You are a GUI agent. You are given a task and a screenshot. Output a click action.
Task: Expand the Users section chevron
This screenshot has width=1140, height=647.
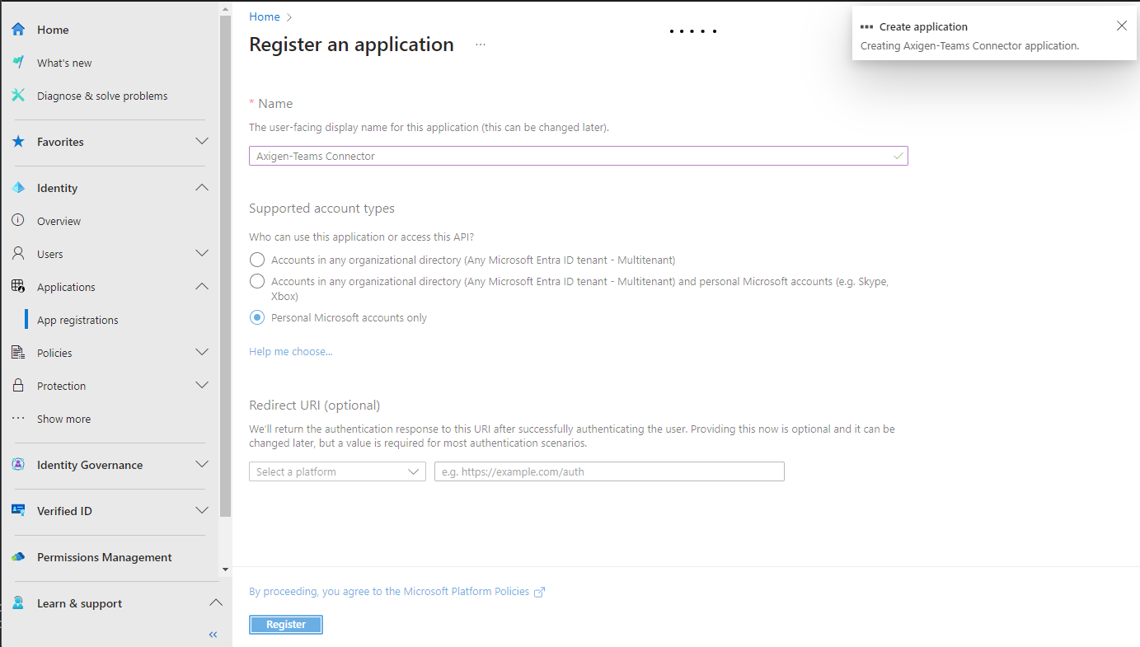(202, 254)
